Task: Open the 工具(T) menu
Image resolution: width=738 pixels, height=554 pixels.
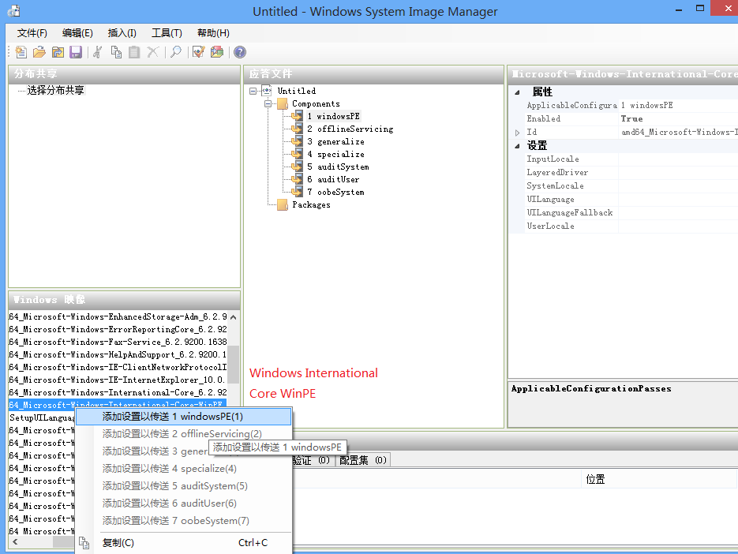Action: tap(167, 33)
